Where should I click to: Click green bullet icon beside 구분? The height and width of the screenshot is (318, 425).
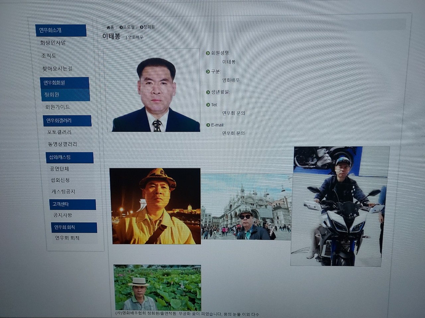coord(208,72)
